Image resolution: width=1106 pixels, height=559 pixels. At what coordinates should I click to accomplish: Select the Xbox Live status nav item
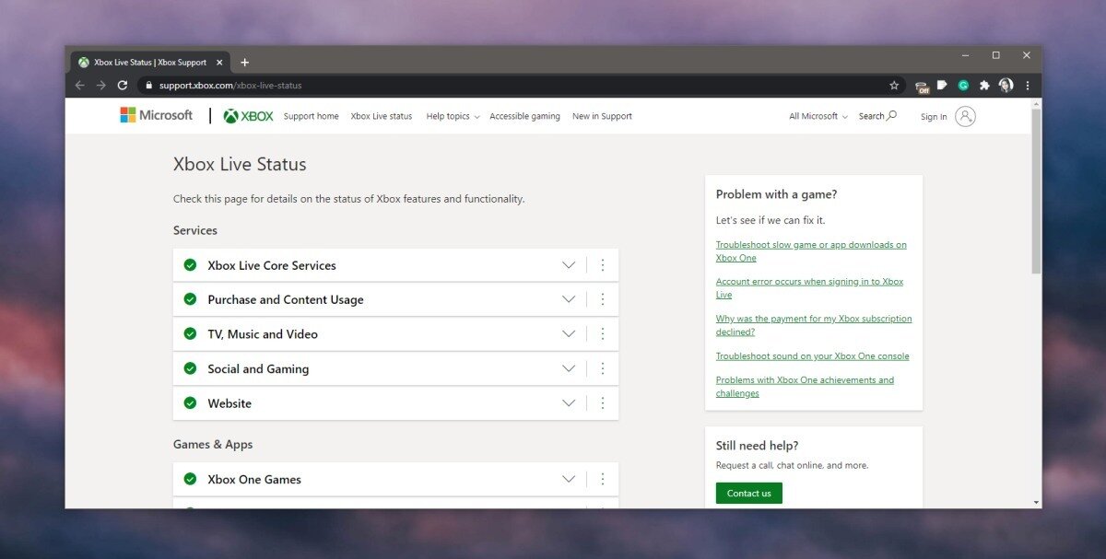point(381,116)
